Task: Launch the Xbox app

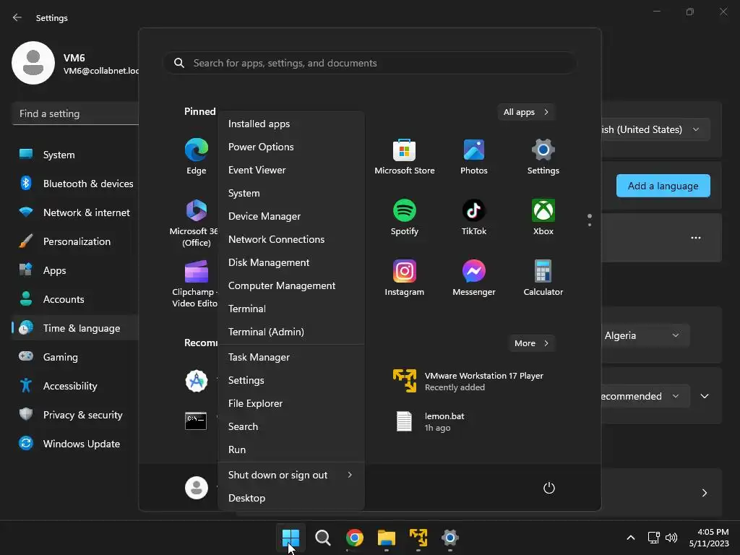Action: [543, 217]
